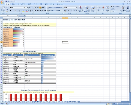The image size is (131, 105).
Task: Open the Value column filter dropdown
Action: point(23,55)
